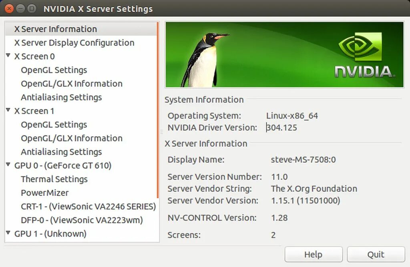Image resolution: width=410 pixels, height=267 pixels.
Task: Collapse the GPU 0 GeForce GT 610 node
Action: (x=8, y=165)
